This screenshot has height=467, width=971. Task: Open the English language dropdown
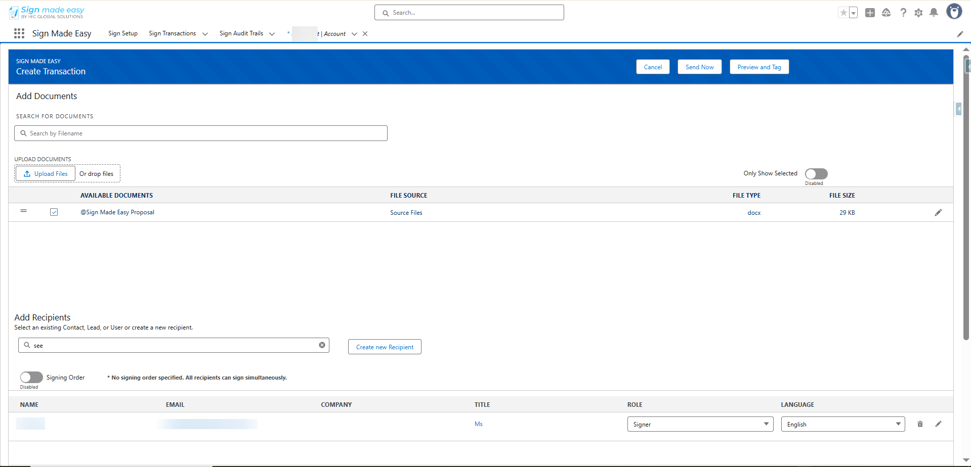[842, 424]
